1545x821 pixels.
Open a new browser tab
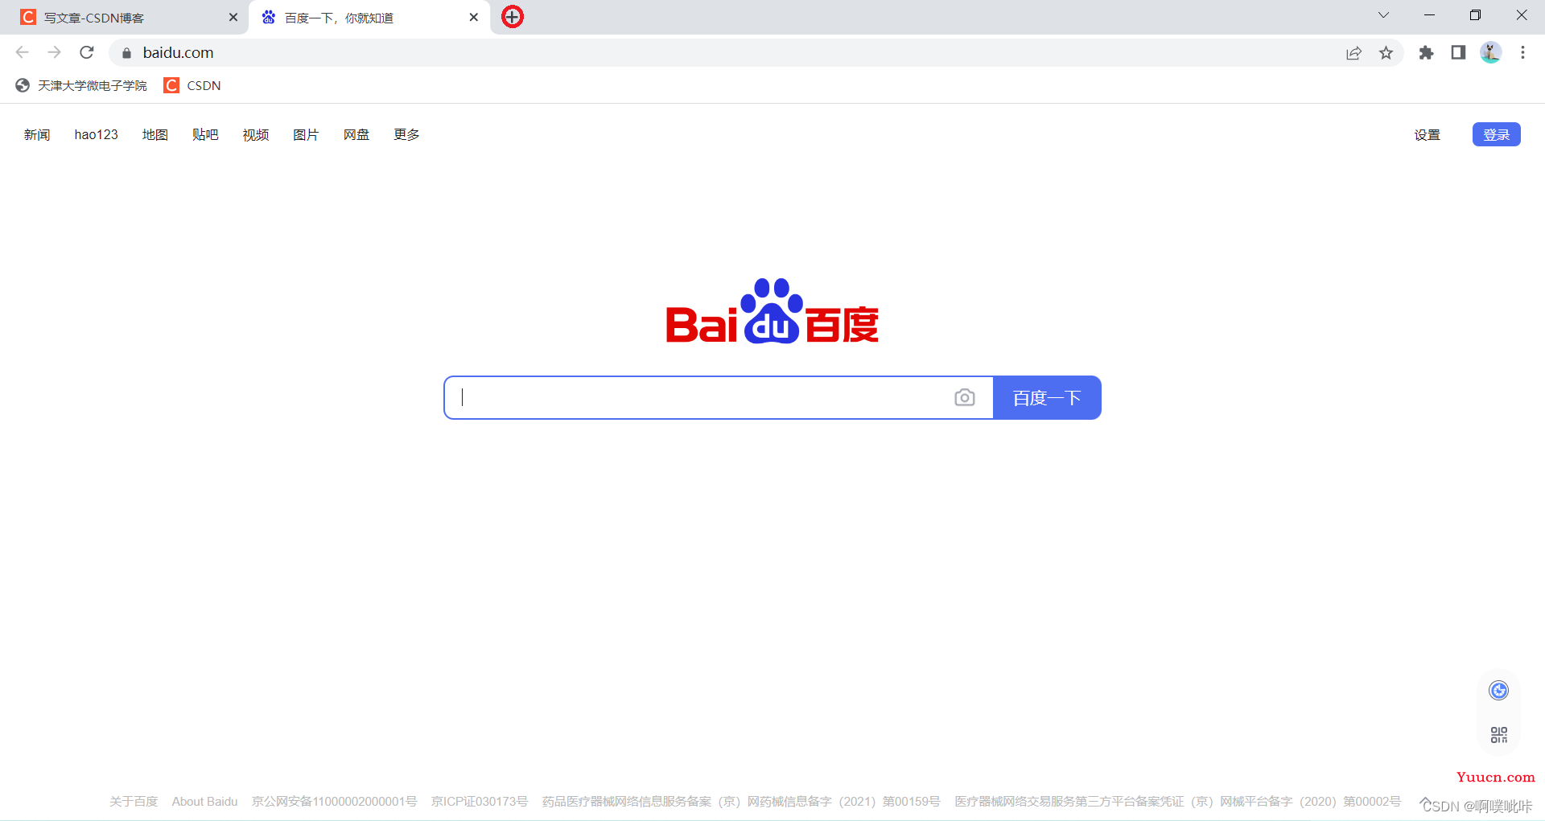pyautogui.click(x=513, y=17)
